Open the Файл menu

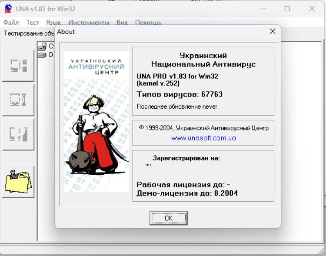pyautogui.click(x=11, y=23)
